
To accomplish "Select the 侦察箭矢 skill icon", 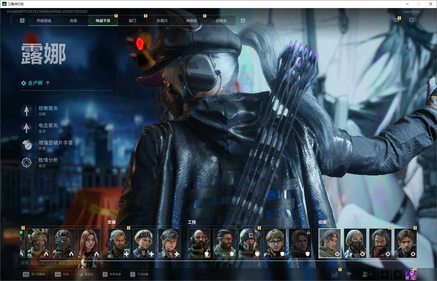I will click(27, 111).
